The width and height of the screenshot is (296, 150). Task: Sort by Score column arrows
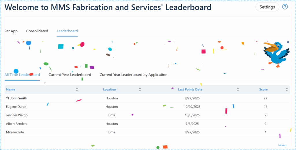tap(287, 90)
